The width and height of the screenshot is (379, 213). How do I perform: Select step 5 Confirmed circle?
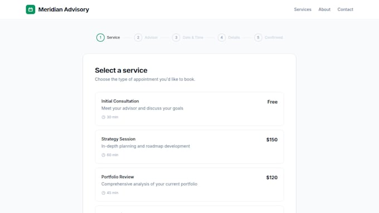click(x=258, y=37)
